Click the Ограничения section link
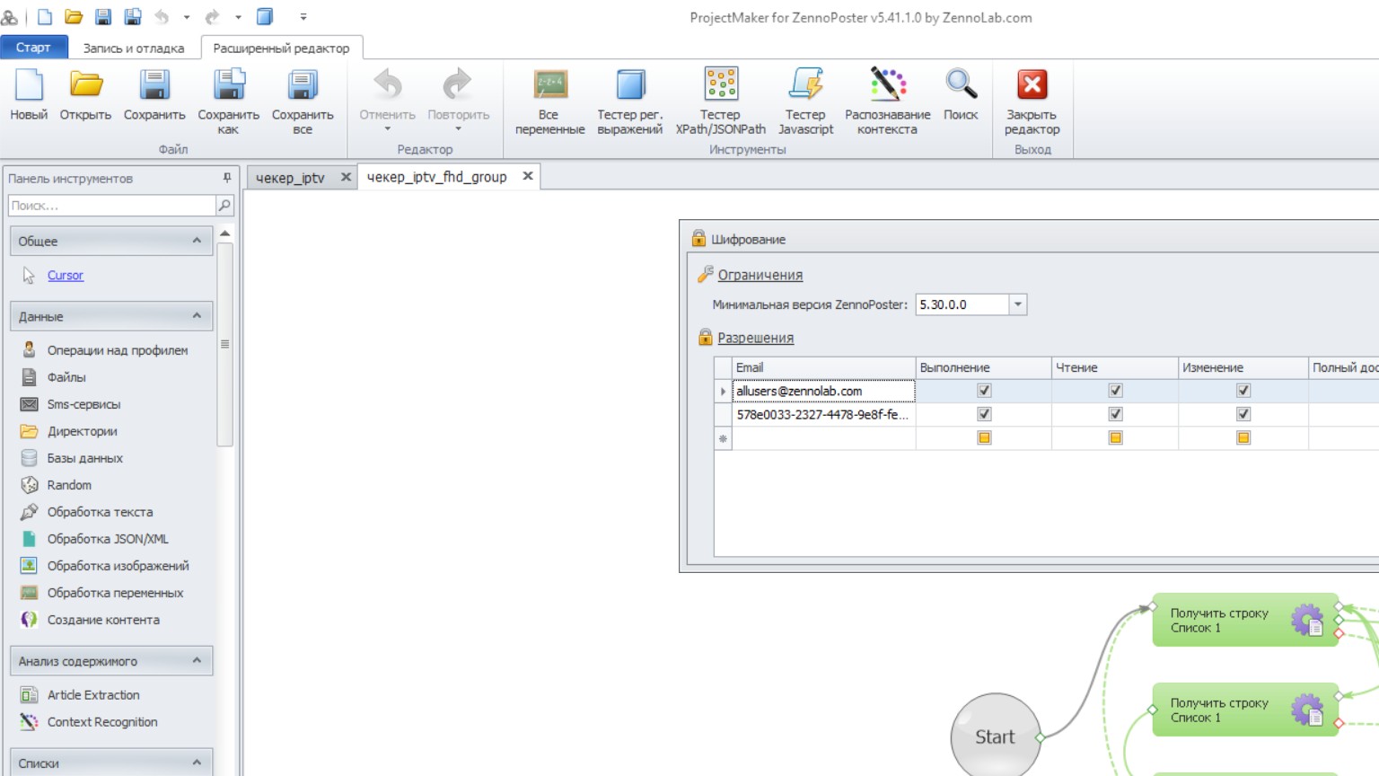This screenshot has height=776, width=1379. [760, 275]
